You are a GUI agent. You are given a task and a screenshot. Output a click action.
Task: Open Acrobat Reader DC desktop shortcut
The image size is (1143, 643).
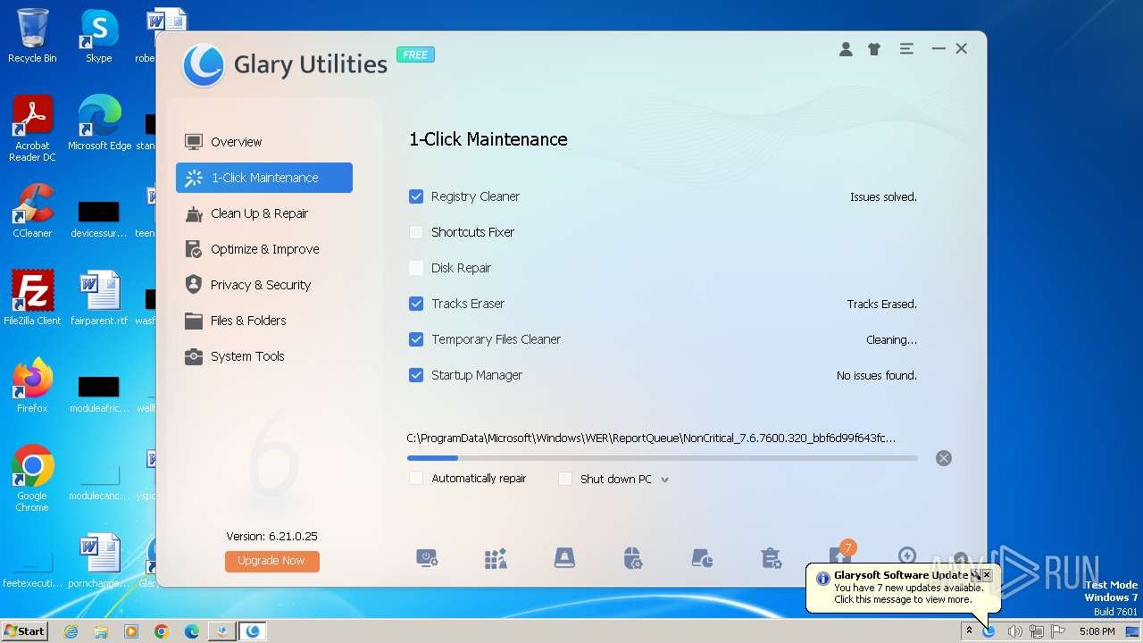point(32,129)
